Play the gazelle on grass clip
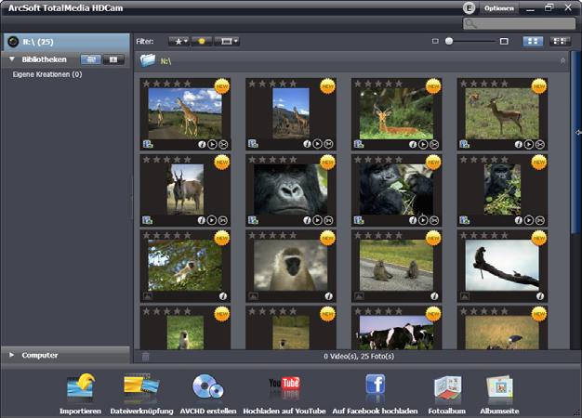The height and width of the screenshot is (418, 582). click(529, 144)
